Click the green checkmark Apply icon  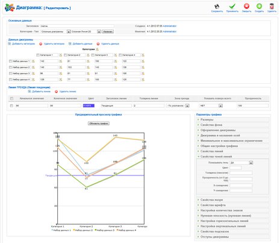tap(232, 7)
